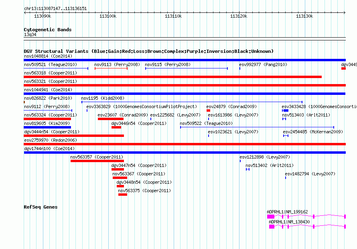Open the nsv1195 (Kidd2008) variant label
Viewport: 357px width, 249px height.
coord(103,98)
